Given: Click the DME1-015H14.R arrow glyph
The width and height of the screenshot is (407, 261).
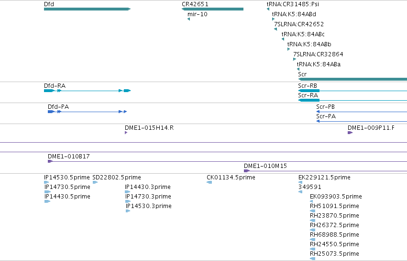Looking at the screenshot, I should 126,133.
